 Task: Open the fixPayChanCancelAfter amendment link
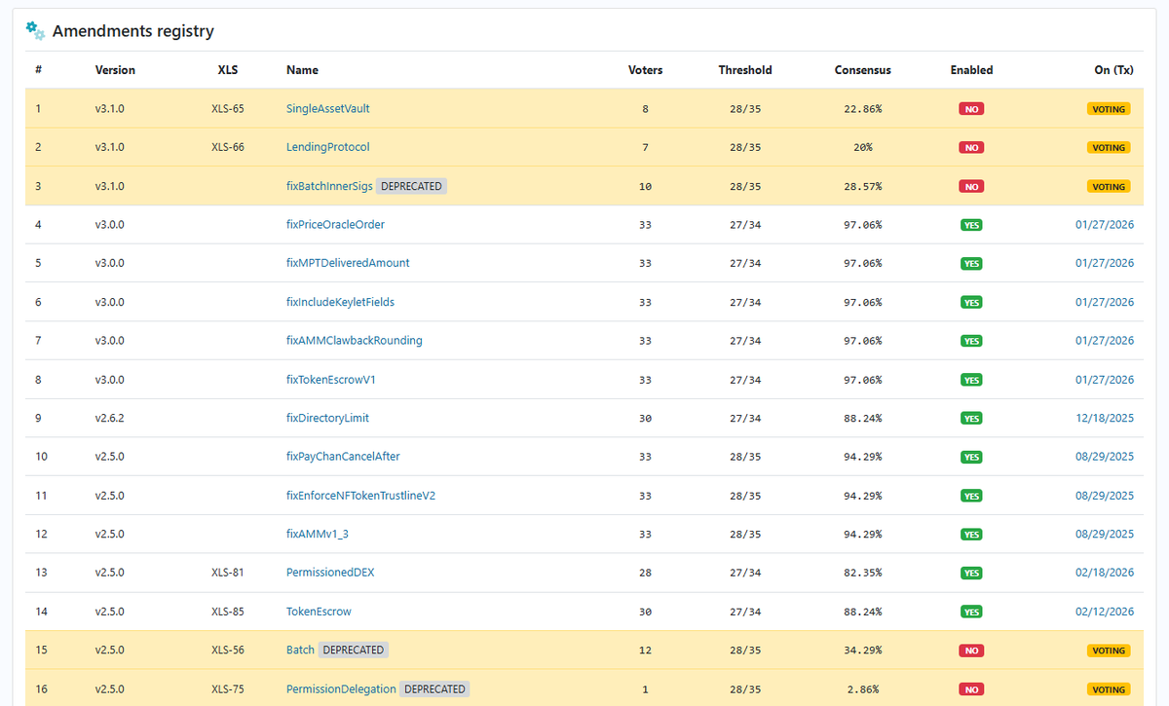click(343, 457)
